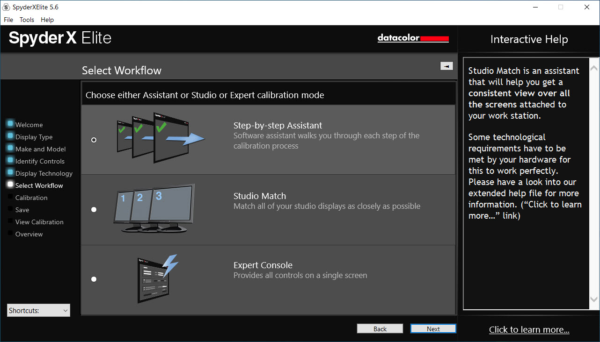Click the Studio Match three-display illustration
Viewport: 600px width, 342px height.
(x=154, y=209)
